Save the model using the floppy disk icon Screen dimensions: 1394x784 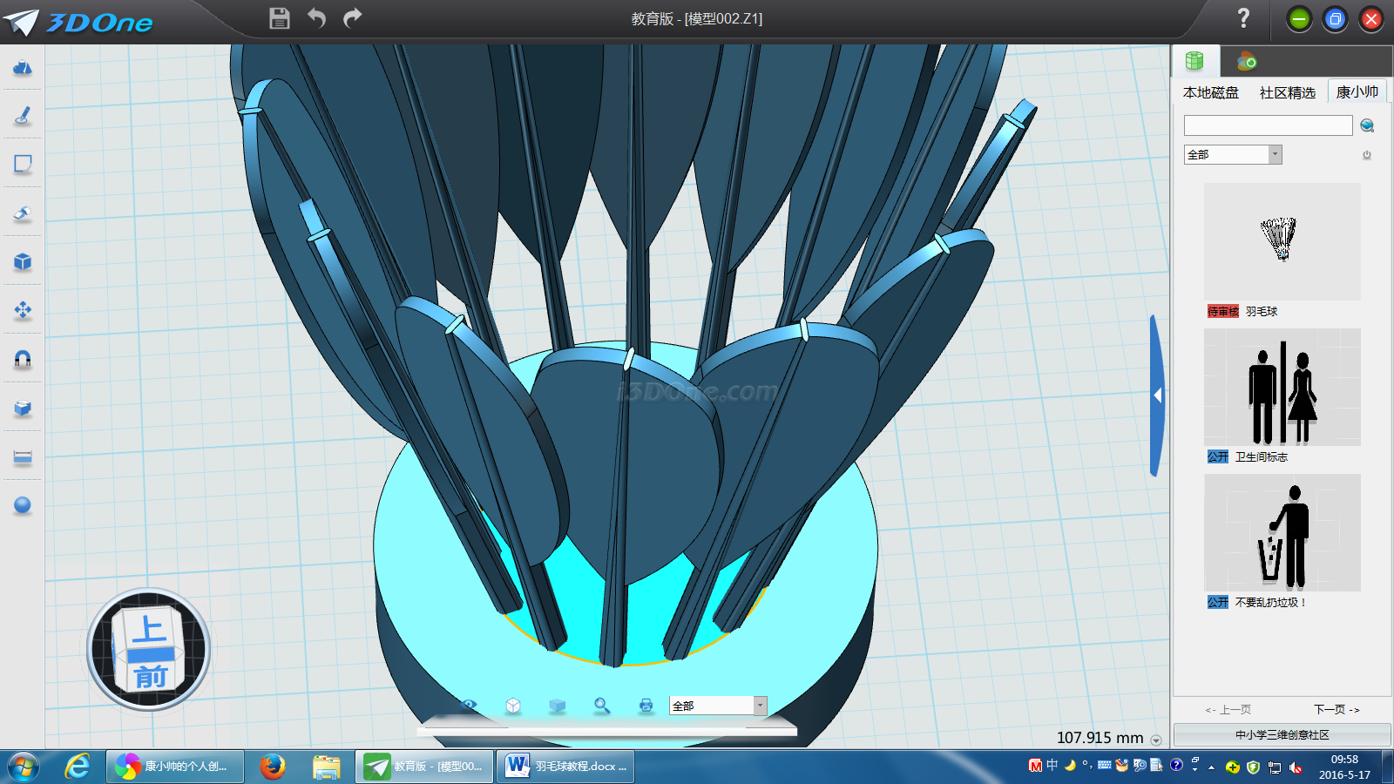(x=279, y=18)
